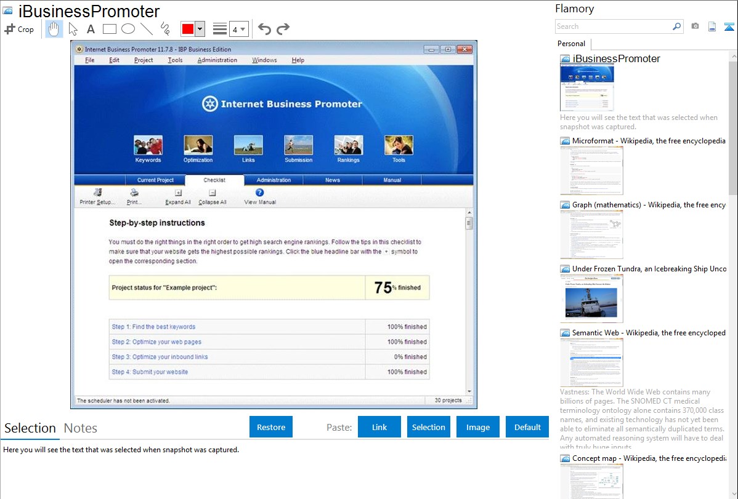
Task: Click the Restore button
Action: [x=271, y=427]
